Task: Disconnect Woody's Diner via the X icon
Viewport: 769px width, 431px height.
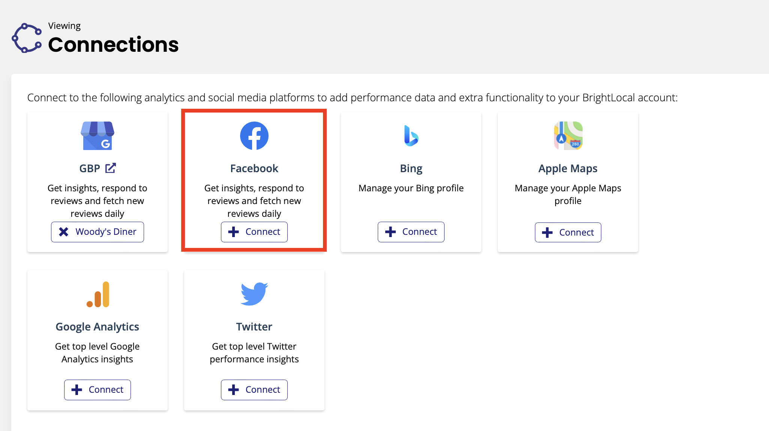Action: (64, 232)
